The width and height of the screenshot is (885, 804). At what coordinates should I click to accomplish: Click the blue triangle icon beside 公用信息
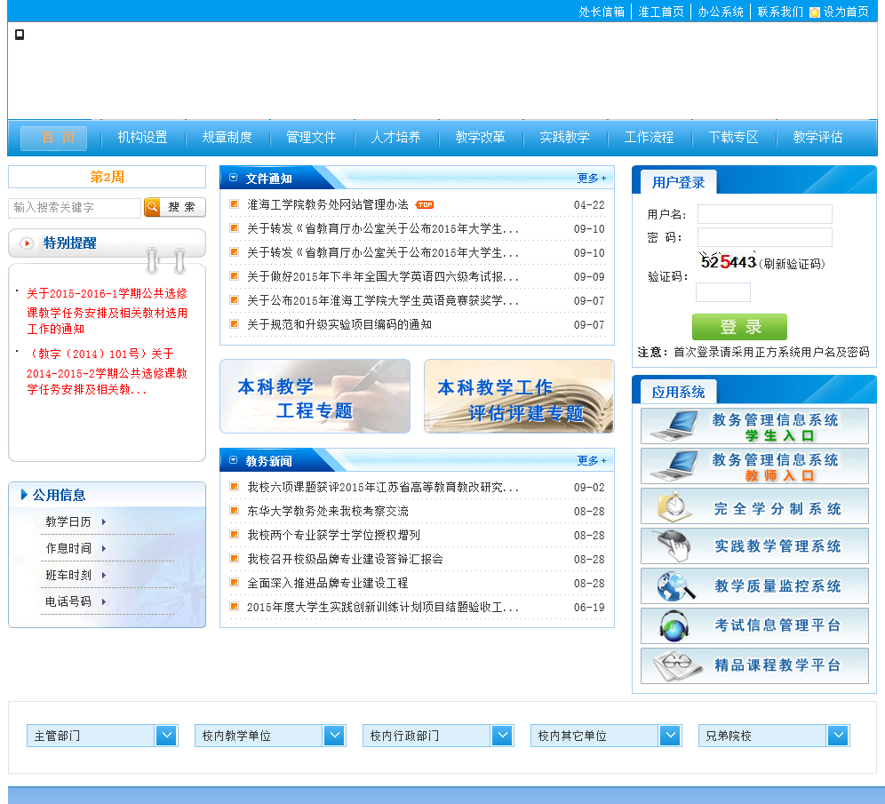24,495
